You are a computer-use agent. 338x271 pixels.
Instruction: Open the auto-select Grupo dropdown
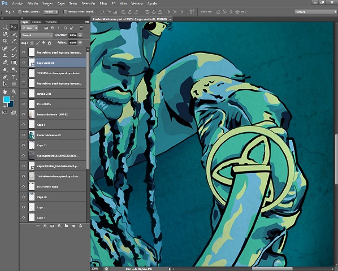point(51,12)
